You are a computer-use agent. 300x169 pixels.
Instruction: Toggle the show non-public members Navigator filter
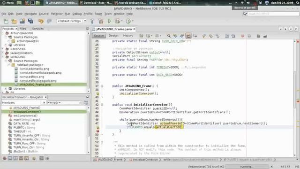point(21,158)
